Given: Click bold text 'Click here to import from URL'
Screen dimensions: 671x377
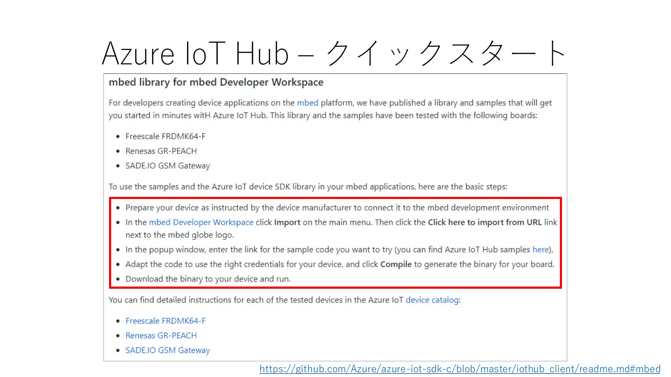Looking at the screenshot, I should [485, 222].
